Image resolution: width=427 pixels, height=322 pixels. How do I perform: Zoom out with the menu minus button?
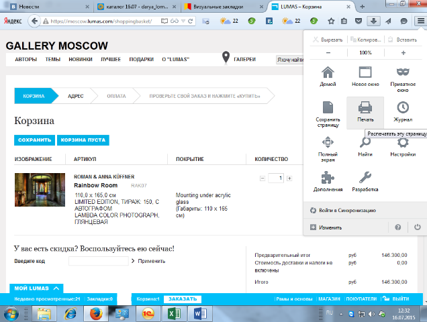[x=328, y=52]
